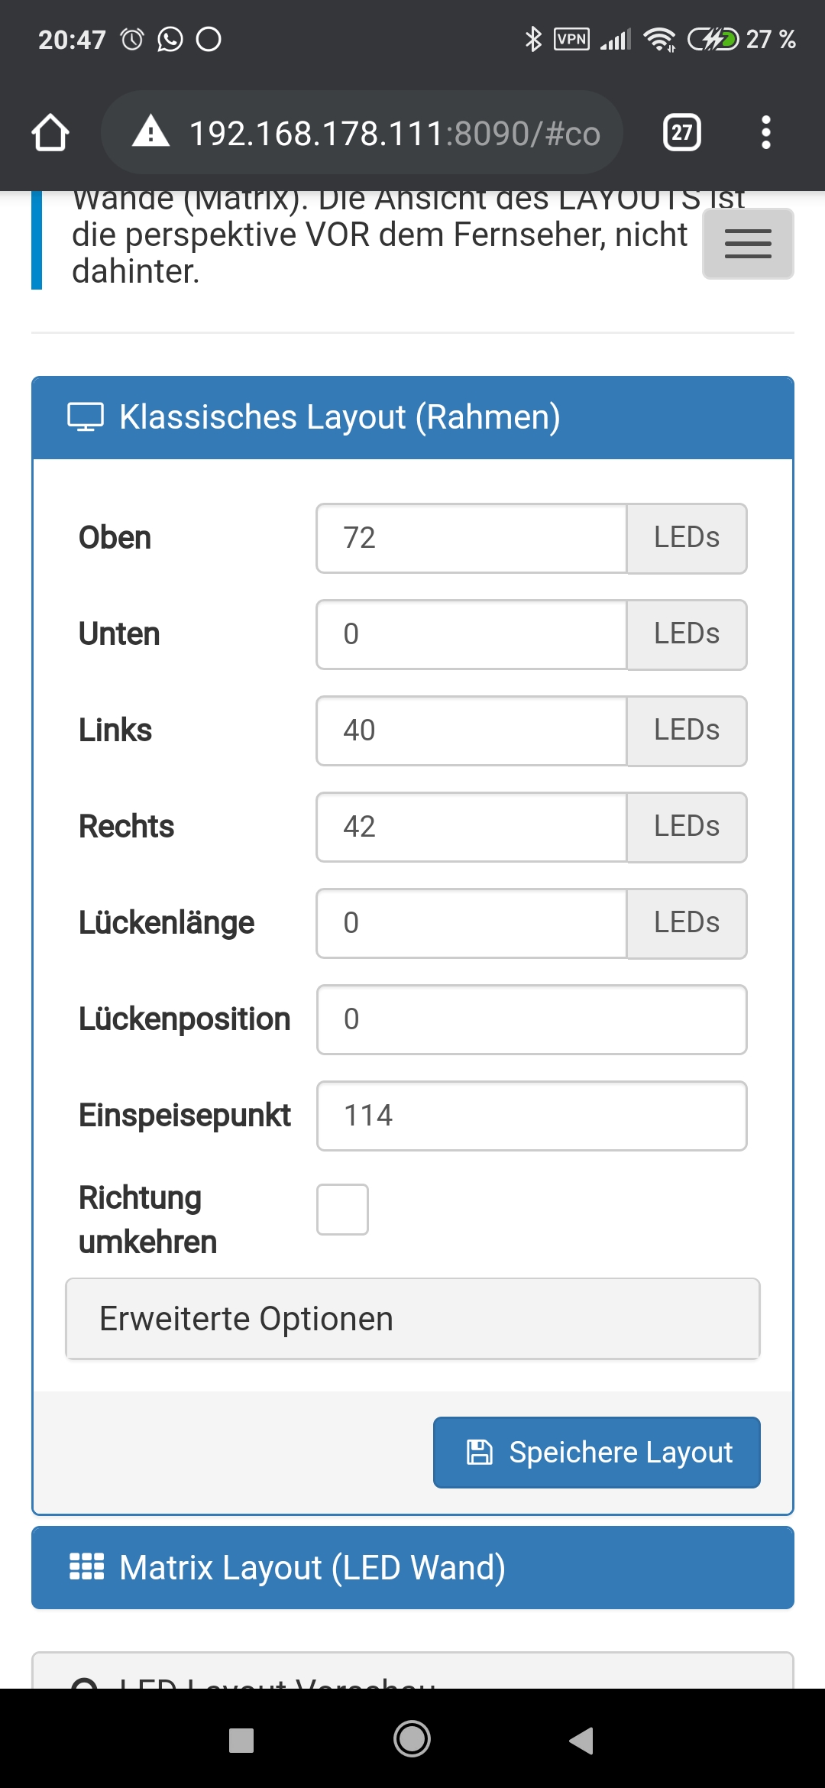
Task: Click the Speichere Layout button
Action: coord(597,1452)
